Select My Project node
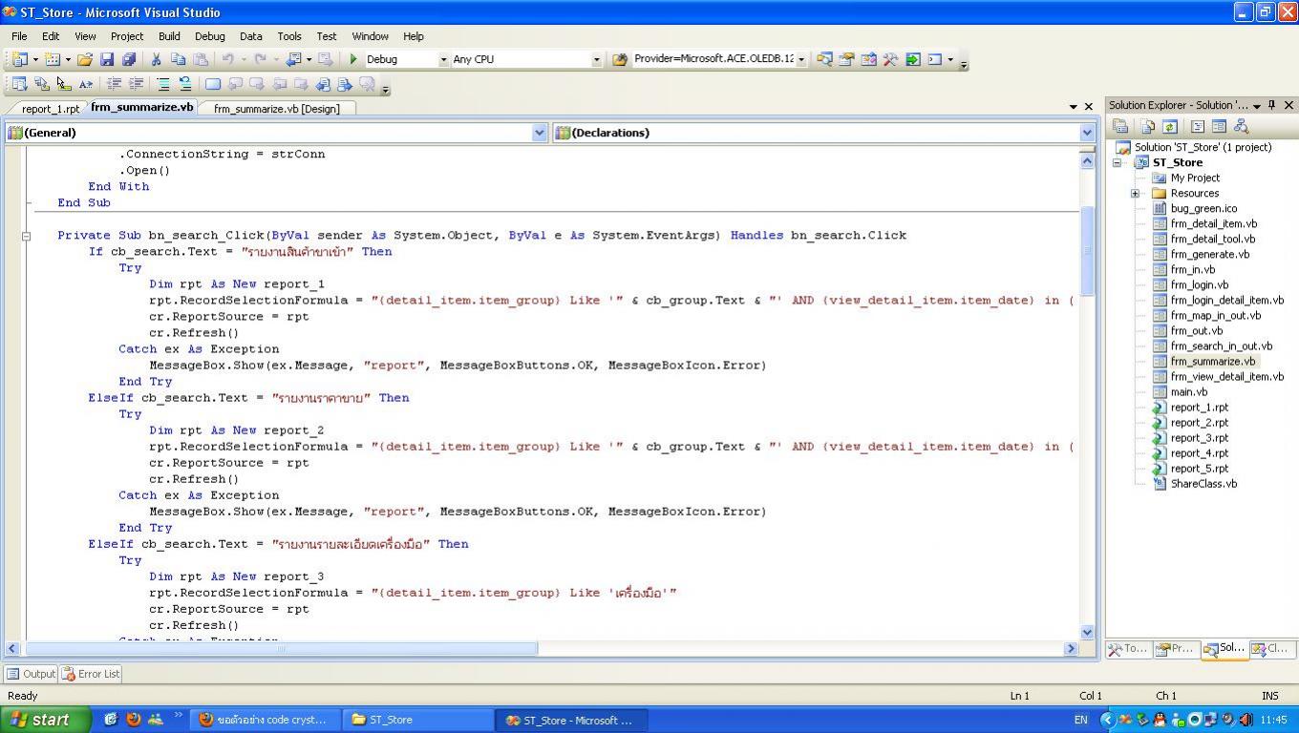This screenshot has width=1299, height=733. click(x=1195, y=178)
